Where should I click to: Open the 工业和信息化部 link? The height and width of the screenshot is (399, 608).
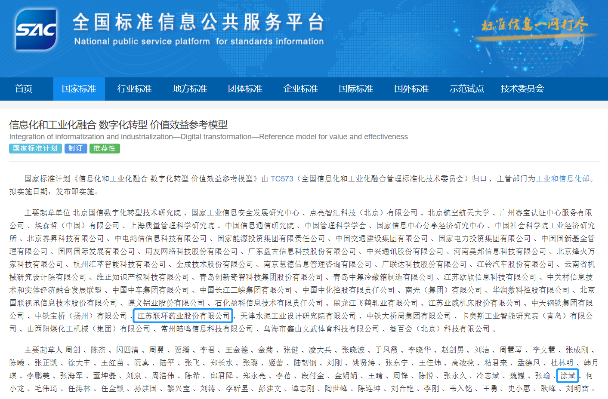point(562,179)
